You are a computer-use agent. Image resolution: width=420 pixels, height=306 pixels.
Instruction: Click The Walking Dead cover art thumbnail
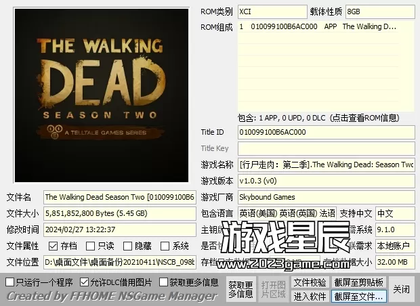tap(99, 95)
